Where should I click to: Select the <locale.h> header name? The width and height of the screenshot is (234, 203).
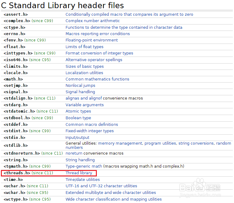(x=16, y=73)
